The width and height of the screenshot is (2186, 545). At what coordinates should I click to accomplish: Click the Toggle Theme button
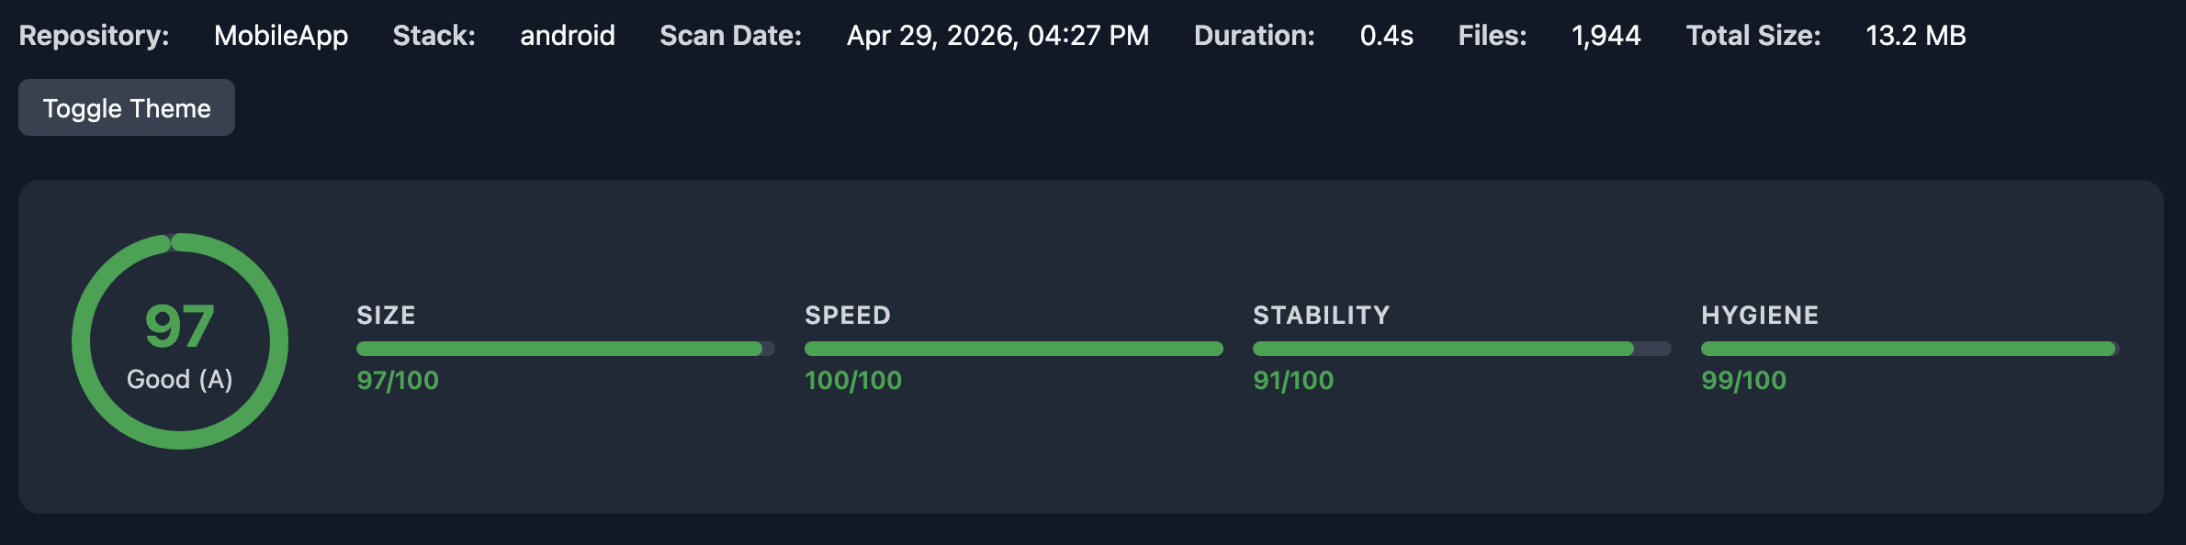tap(127, 107)
